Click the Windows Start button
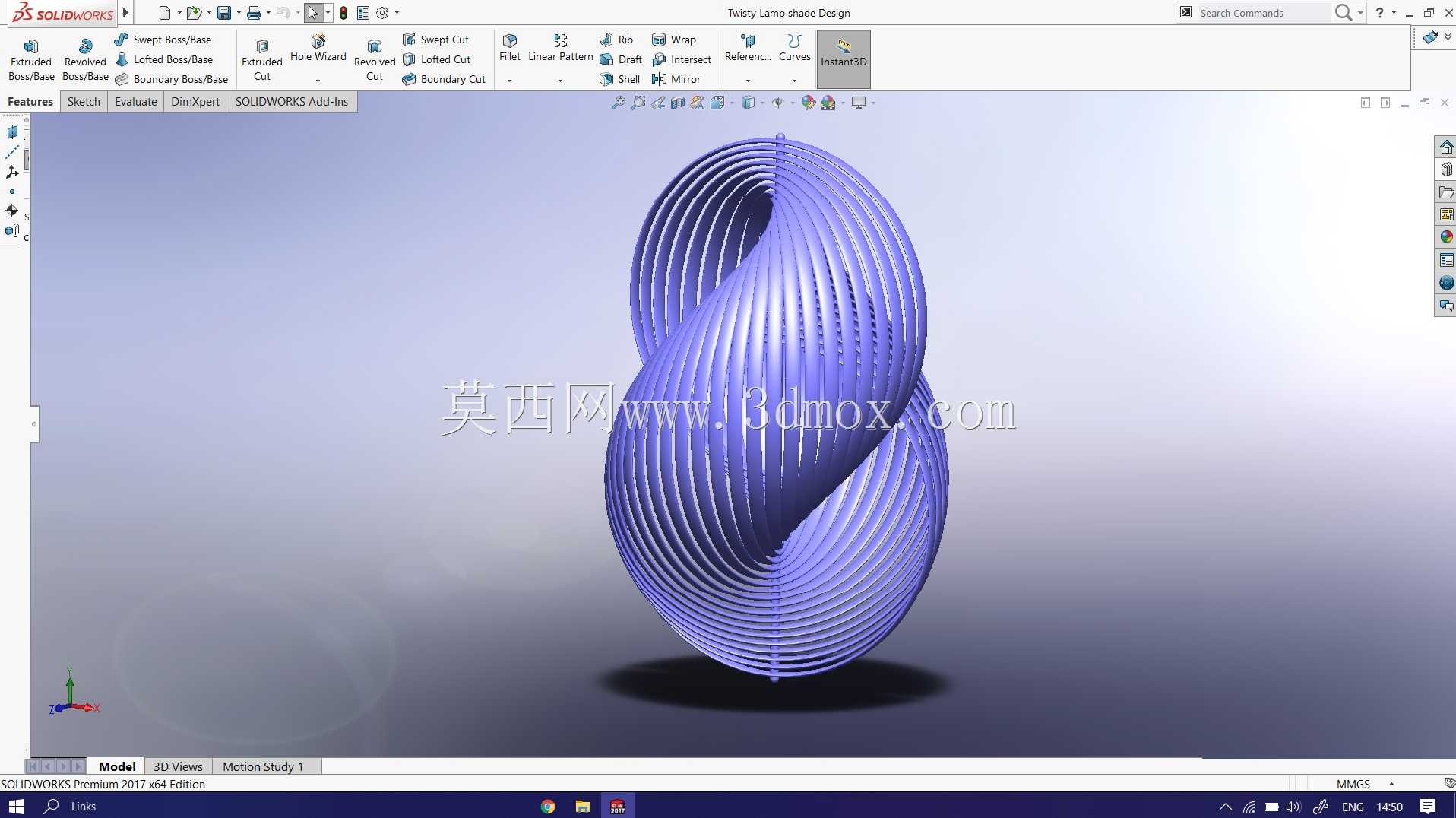Image resolution: width=1456 pixels, height=818 pixels. (16, 806)
